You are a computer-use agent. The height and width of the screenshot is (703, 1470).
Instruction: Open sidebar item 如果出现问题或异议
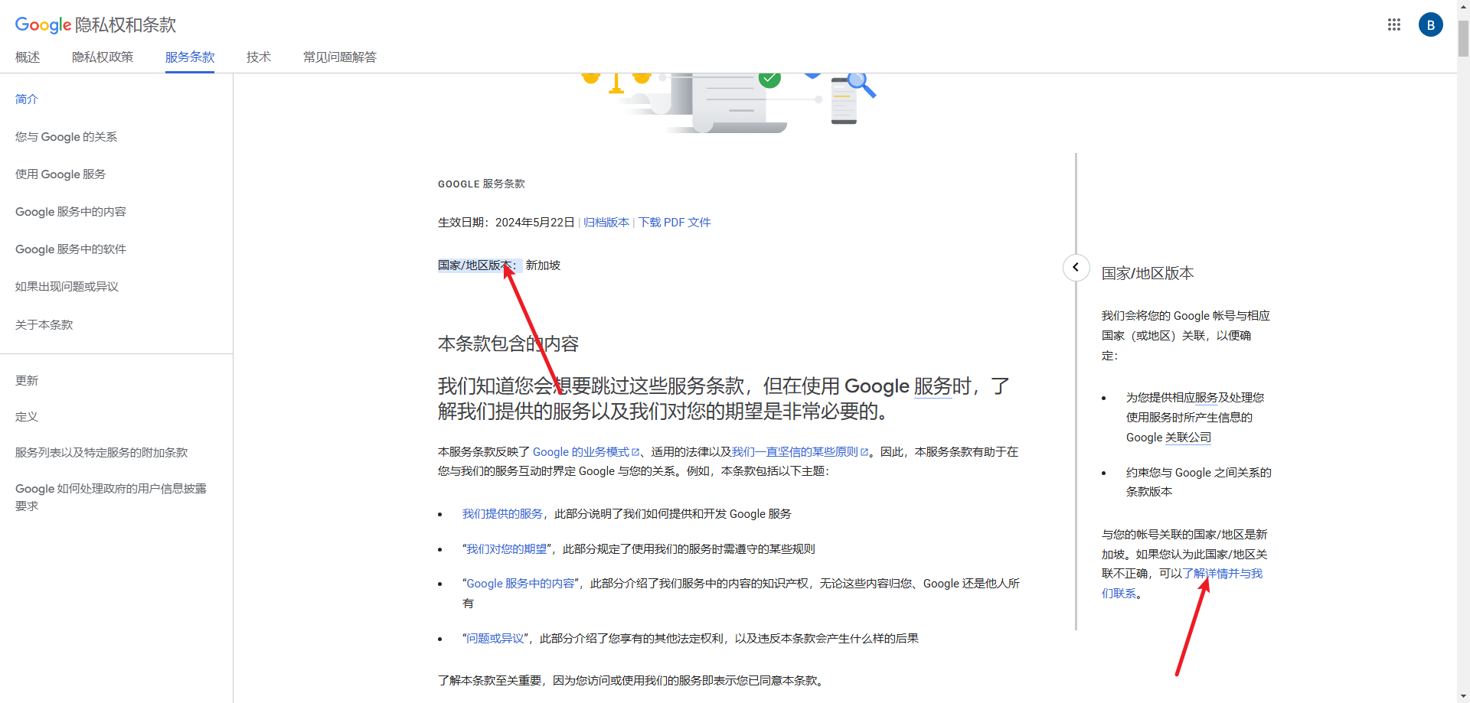click(x=67, y=287)
